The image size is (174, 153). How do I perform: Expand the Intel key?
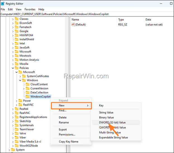(13, 44)
